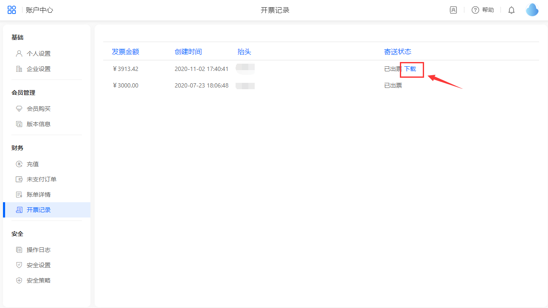Open the notifications bell
This screenshot has height=308, width=548.
click(511, 10)
